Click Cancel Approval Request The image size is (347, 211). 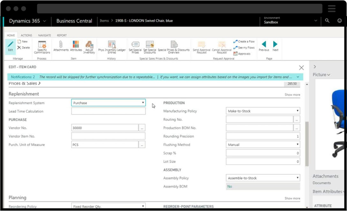coord(222,47)
